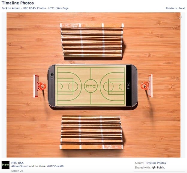
Task: Open the Timeline Photos album link
Action: point(156,163)
